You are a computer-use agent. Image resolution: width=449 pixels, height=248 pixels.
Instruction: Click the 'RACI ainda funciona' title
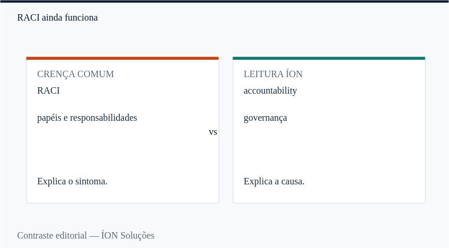[x=57, y=18]
